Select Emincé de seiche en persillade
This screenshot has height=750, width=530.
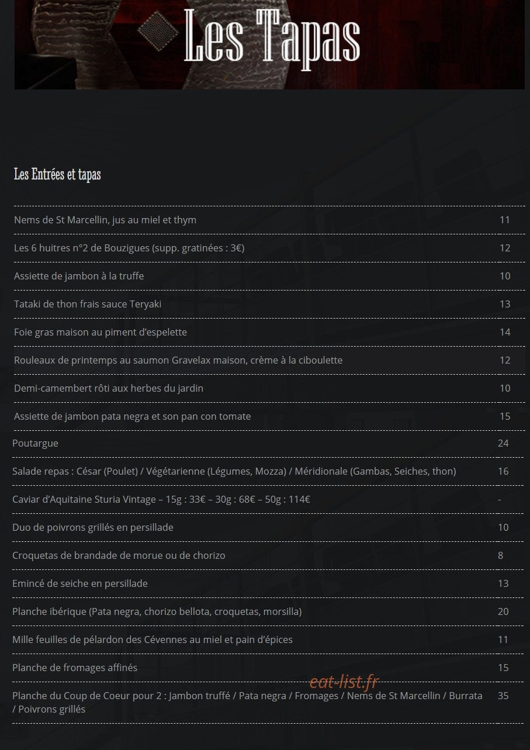pyautogui.click(x=80, y=583)
